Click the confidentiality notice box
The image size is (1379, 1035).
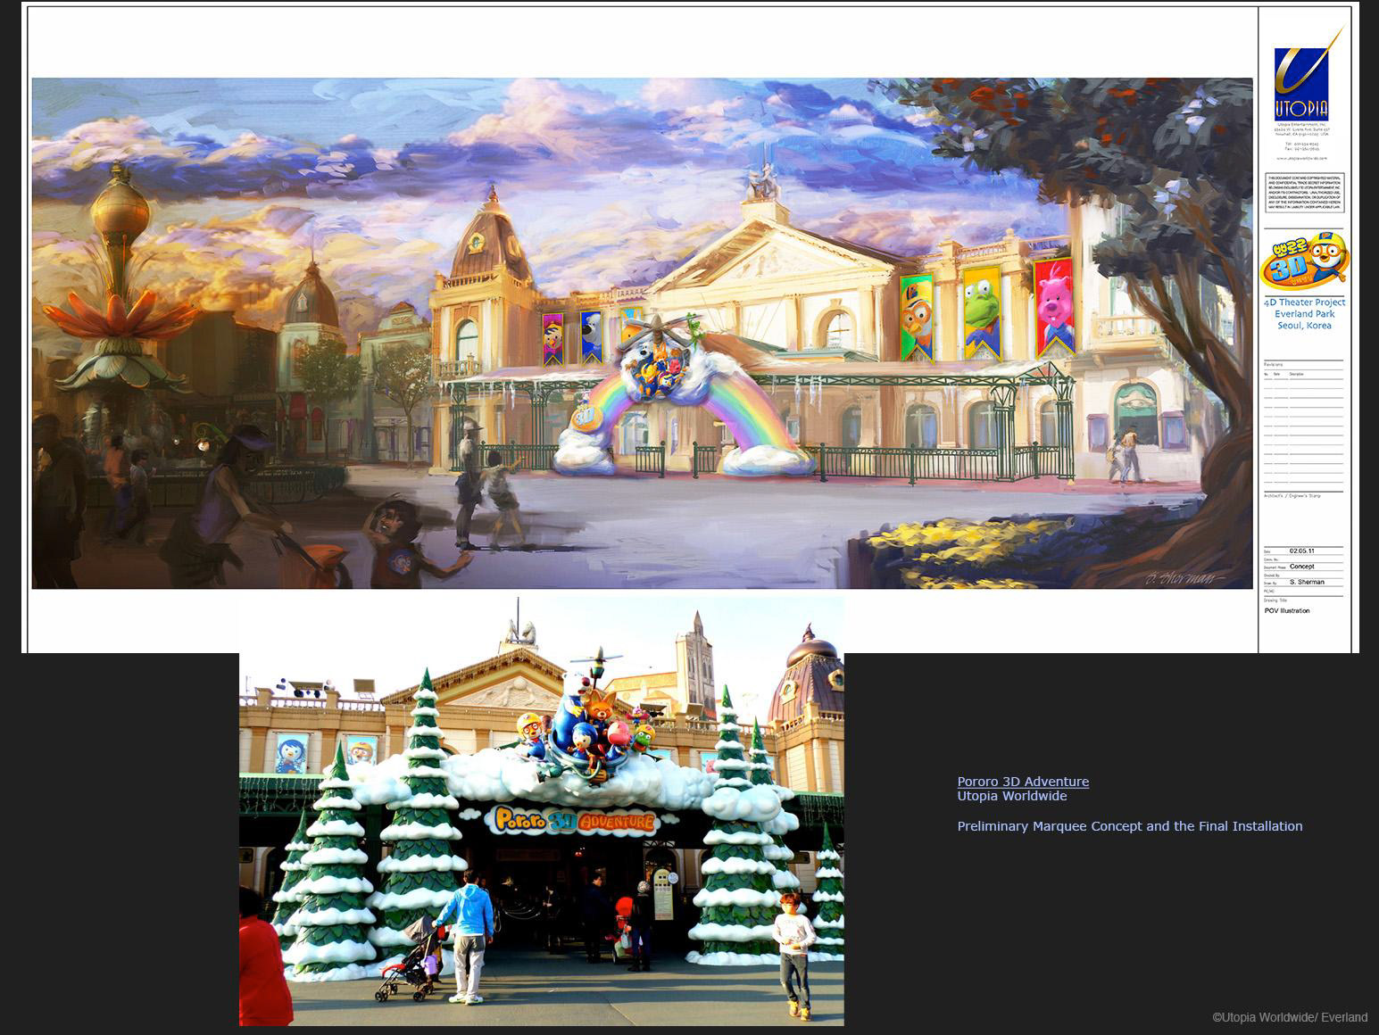pyautogui.click(x=1304, y=193)
